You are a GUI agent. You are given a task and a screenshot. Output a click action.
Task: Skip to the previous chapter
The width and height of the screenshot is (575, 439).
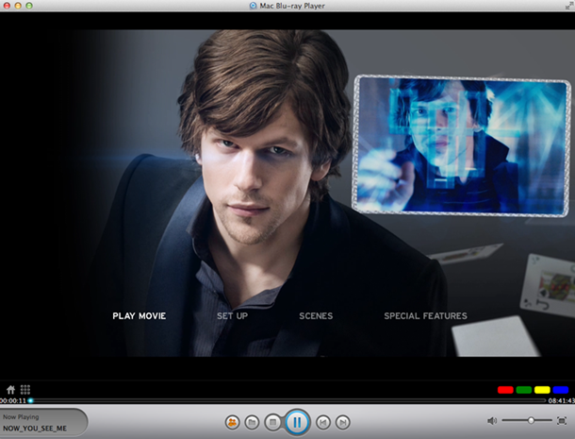[322, 422]
